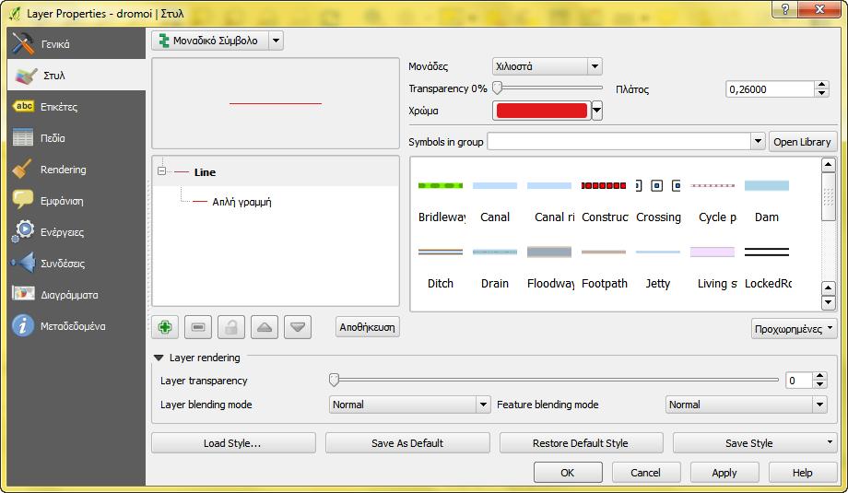This screenshot has width=848, height=493.
Task: Add a symbol layer with green plus
Action: click(x=165, y=327)
